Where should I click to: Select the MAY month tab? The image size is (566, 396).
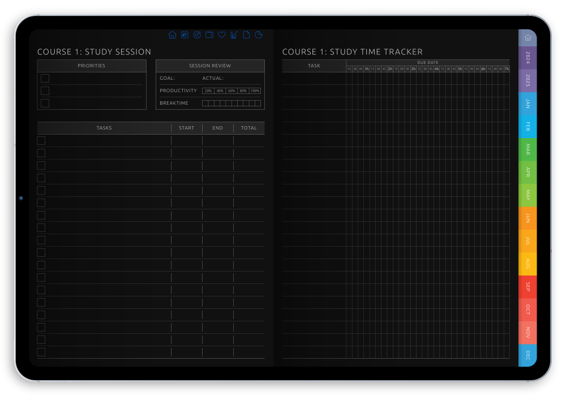(527, 196)
